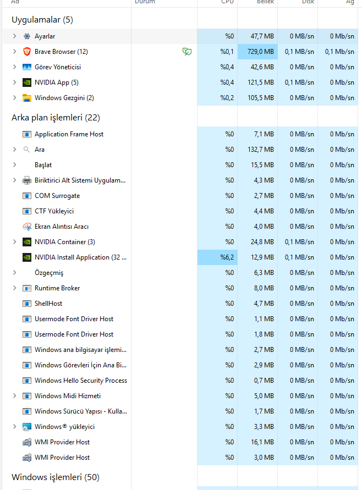Click the CTF Yükleyici icon

27,211
